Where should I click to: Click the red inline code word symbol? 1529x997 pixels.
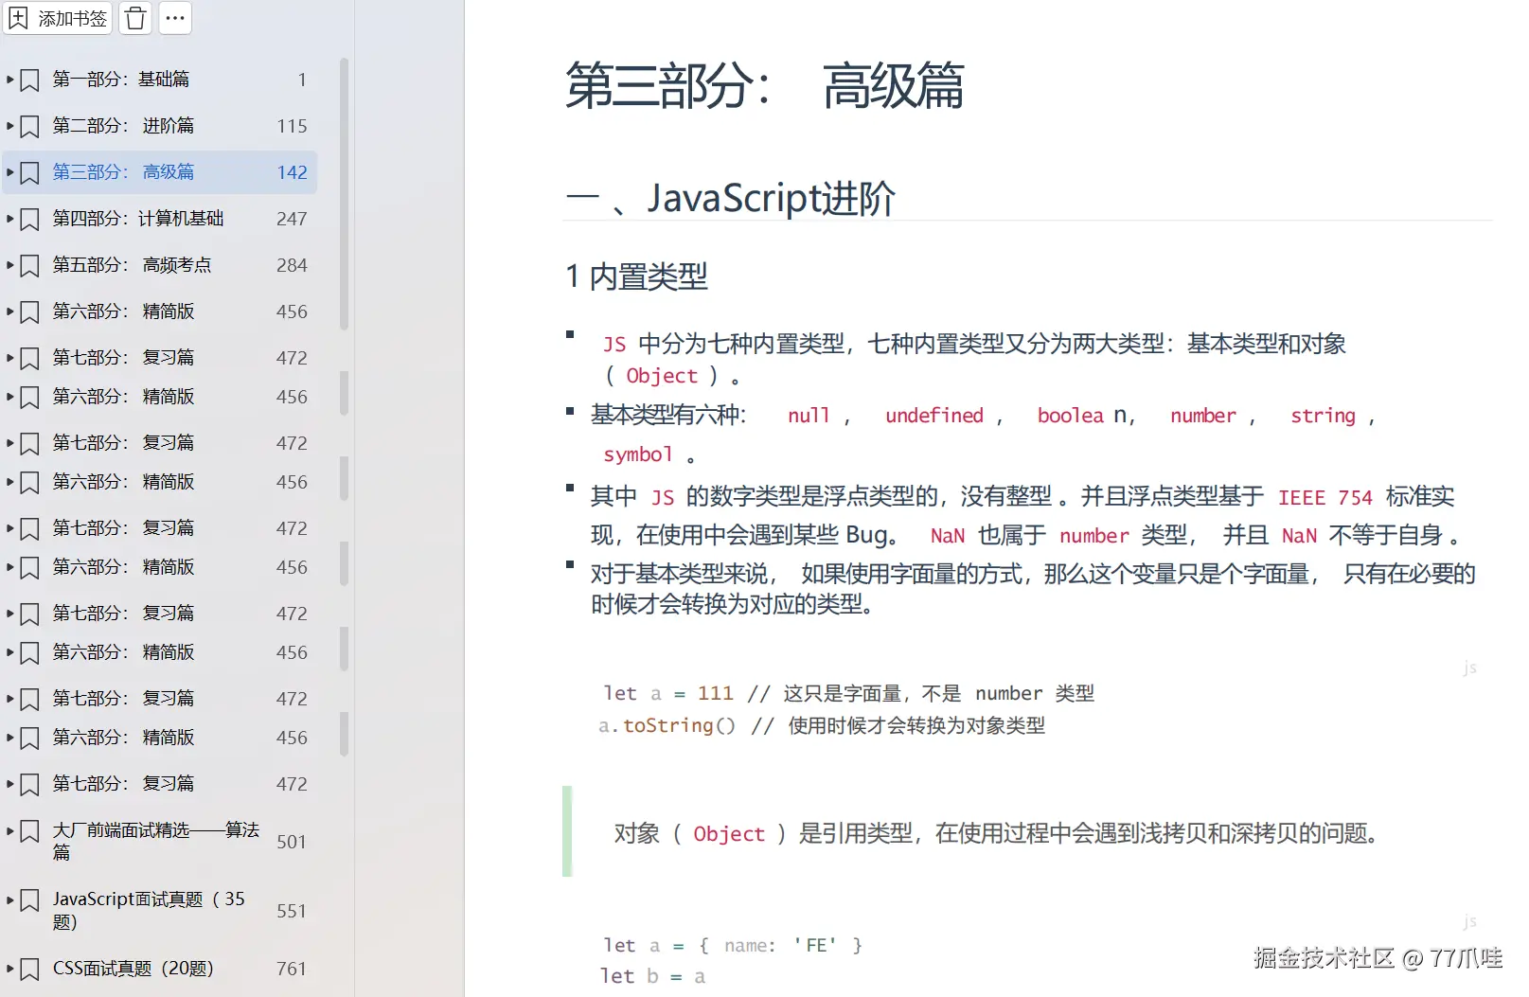(x=638, y=454)
